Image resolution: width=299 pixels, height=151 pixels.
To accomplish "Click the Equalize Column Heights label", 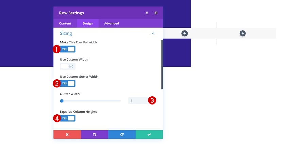I will [x=78, y=112].
